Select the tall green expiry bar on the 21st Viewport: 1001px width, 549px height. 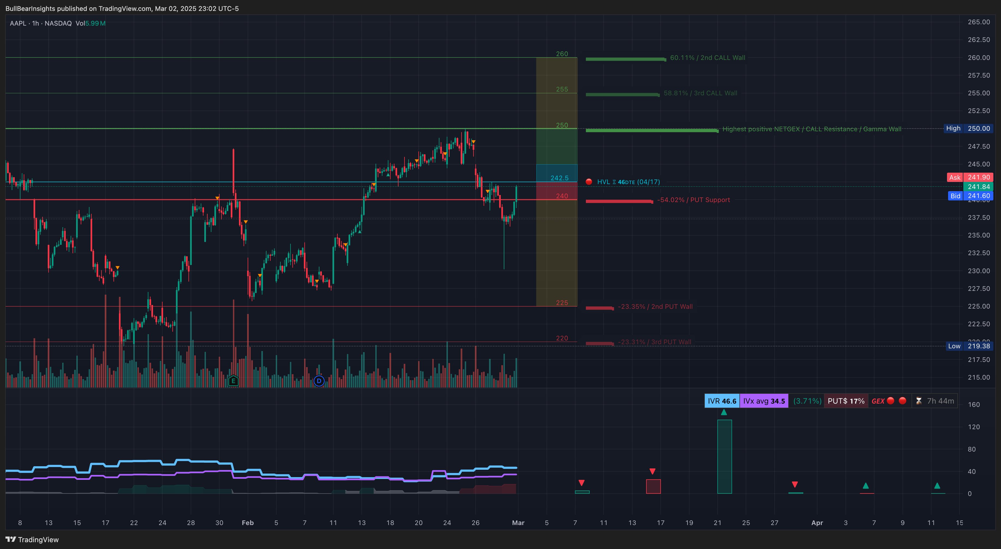pyautogui.click(x=724, y=456)
